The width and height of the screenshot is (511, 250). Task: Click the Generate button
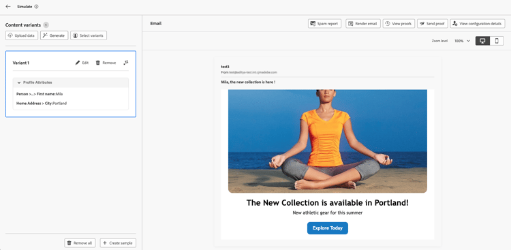click(x=54, y=35)
